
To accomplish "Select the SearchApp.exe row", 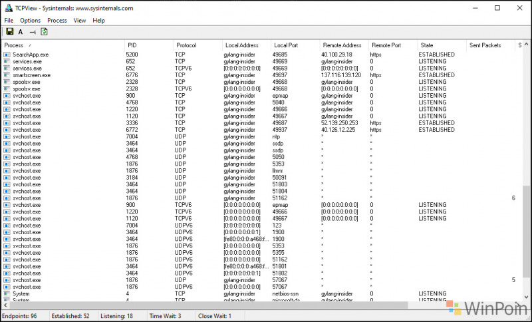I will click(261, 55).
